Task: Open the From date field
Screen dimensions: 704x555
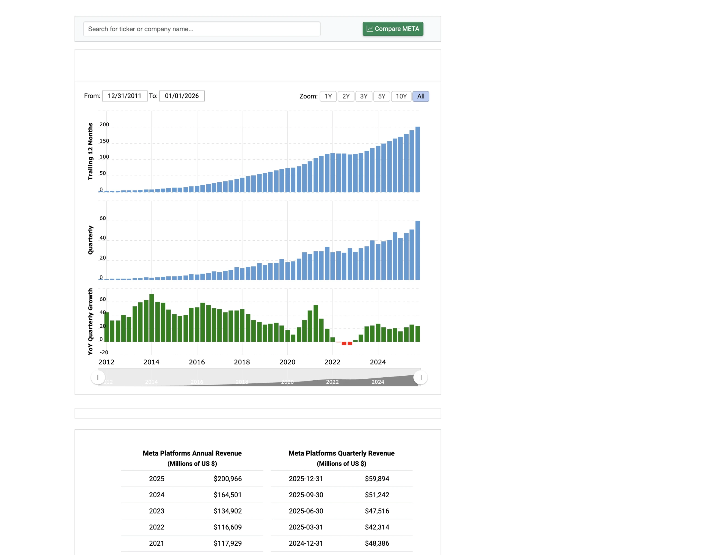Action: coord(125,95)
